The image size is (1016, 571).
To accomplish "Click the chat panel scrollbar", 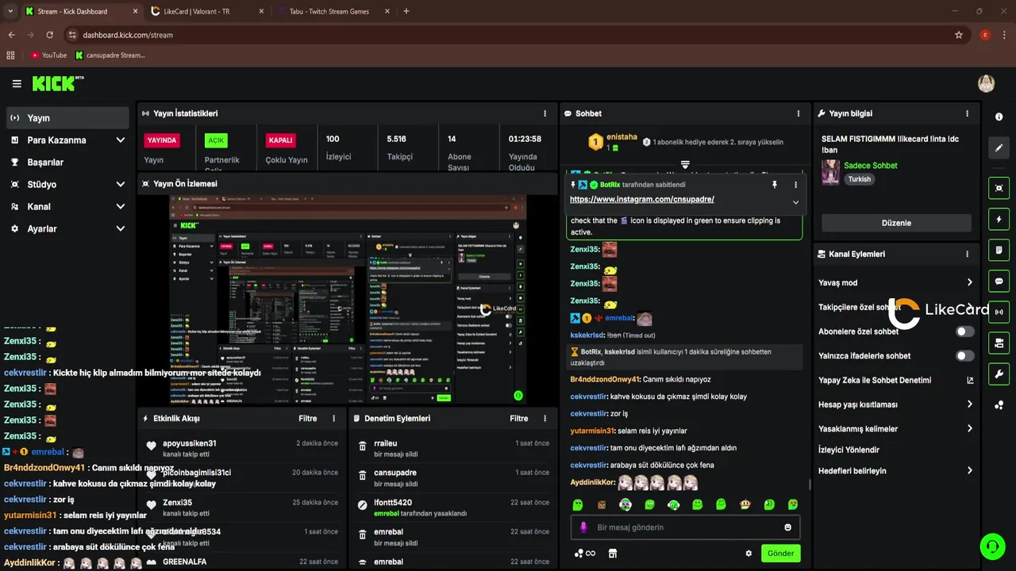I will 810,484.
